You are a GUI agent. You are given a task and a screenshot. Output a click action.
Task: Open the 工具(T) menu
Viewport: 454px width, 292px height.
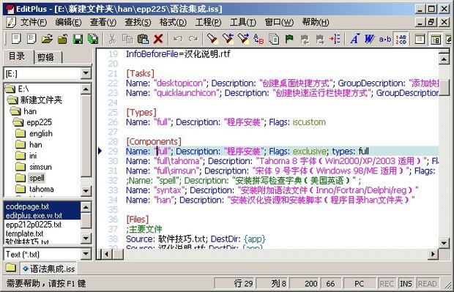242,22
